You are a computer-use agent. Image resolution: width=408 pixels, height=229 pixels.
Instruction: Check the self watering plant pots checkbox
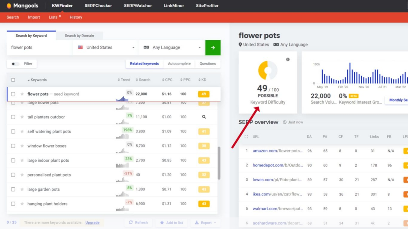13,131
